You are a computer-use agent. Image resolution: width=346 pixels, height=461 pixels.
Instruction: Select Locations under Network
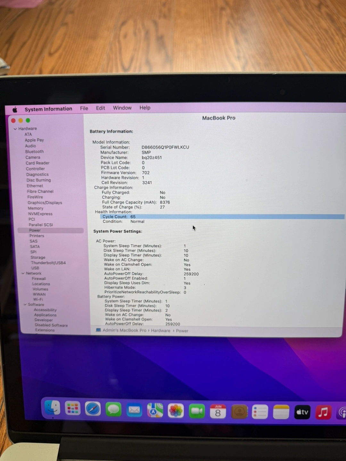tap(41, 284)
